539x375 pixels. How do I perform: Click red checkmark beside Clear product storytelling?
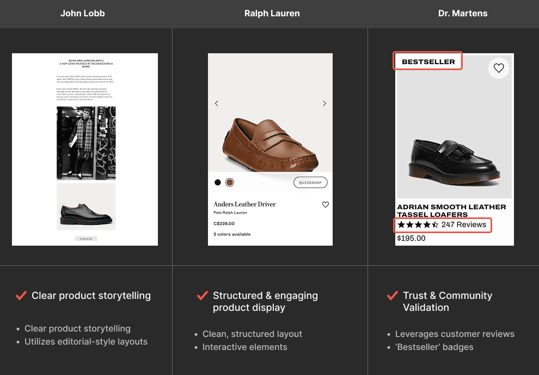21,296
